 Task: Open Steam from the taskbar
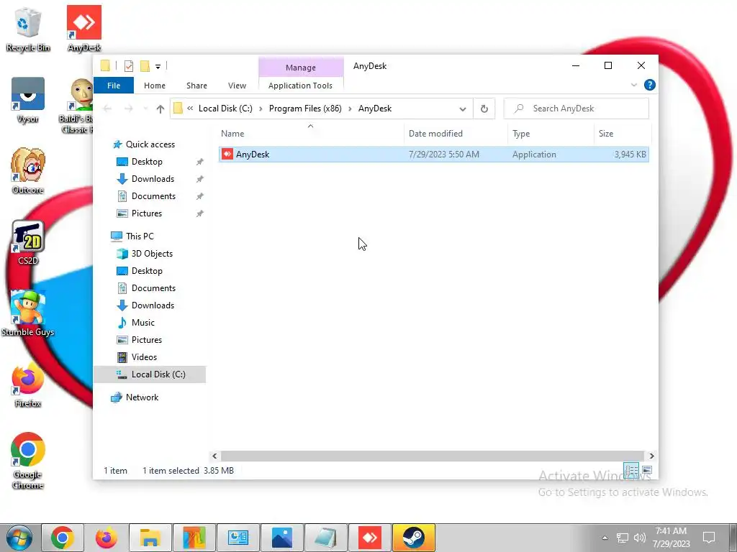[414, 538]
